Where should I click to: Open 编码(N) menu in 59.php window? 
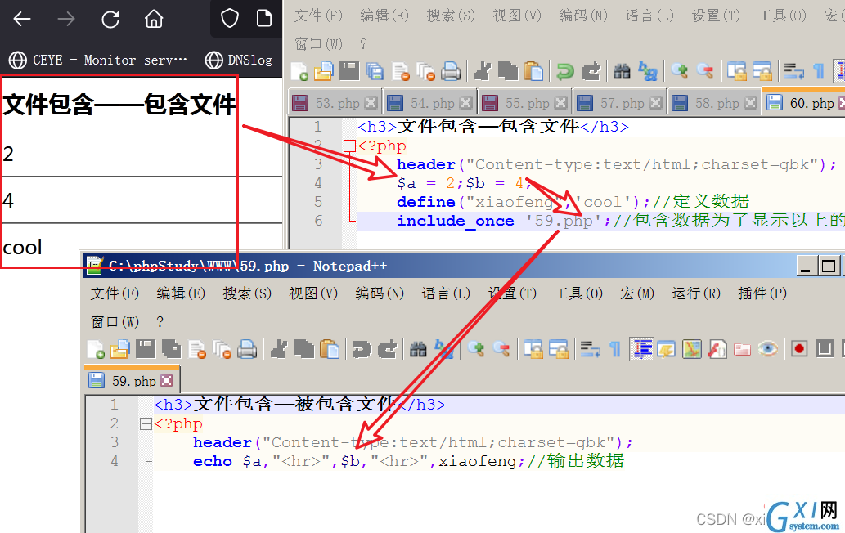(380, 293)
